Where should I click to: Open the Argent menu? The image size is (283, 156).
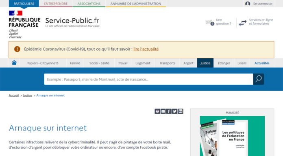pos(188,63)
